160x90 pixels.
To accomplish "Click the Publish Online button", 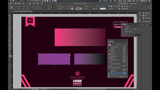I will click(123, 3).
